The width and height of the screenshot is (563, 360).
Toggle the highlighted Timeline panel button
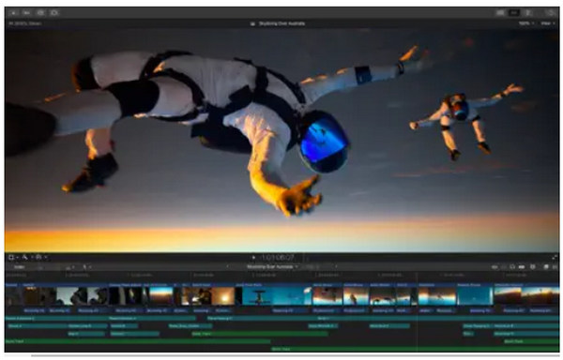[514, 13]
